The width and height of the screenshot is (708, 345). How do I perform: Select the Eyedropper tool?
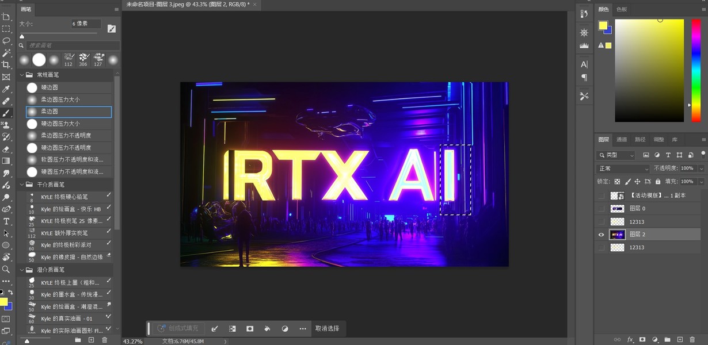click(x=6, y=89)
